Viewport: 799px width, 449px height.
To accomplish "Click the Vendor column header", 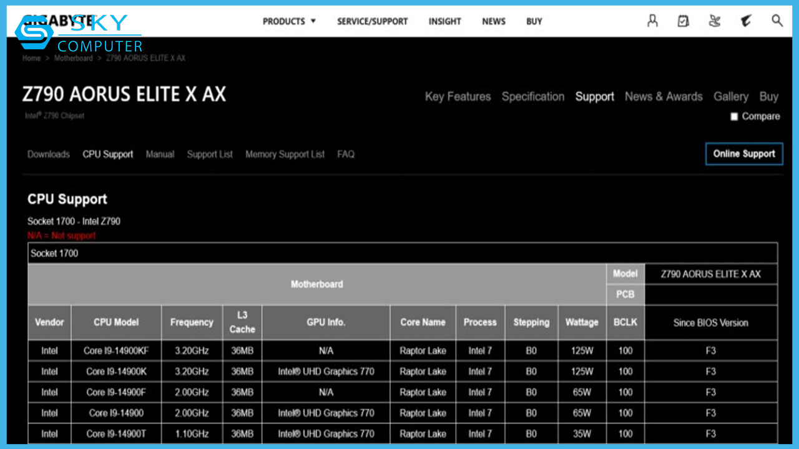I will pyautogui.click(x=49, y=322).
